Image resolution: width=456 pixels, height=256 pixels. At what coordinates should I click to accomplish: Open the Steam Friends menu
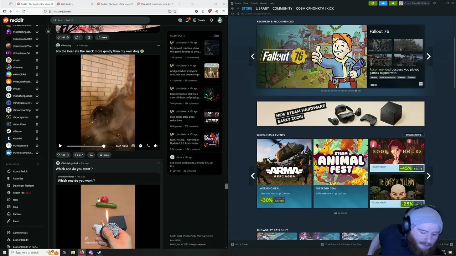pyautogui.click(x=254, y=3)
